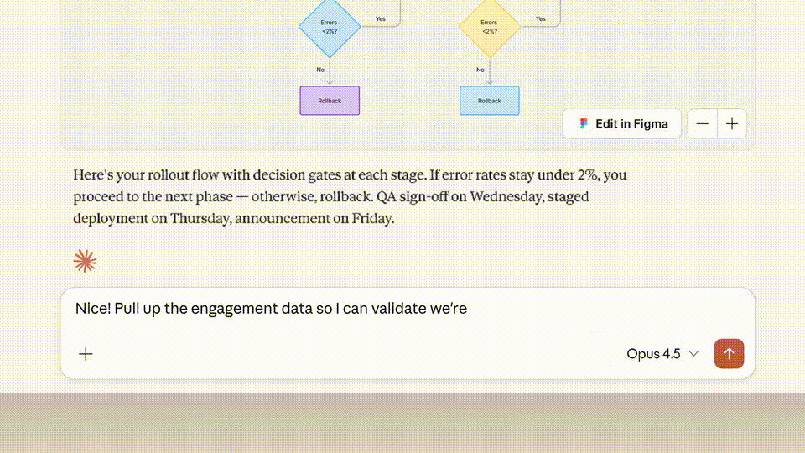The height and width of the screenshot is (453, 805).
Task: Select the blue Rollback box
Action: pos(489,101)
